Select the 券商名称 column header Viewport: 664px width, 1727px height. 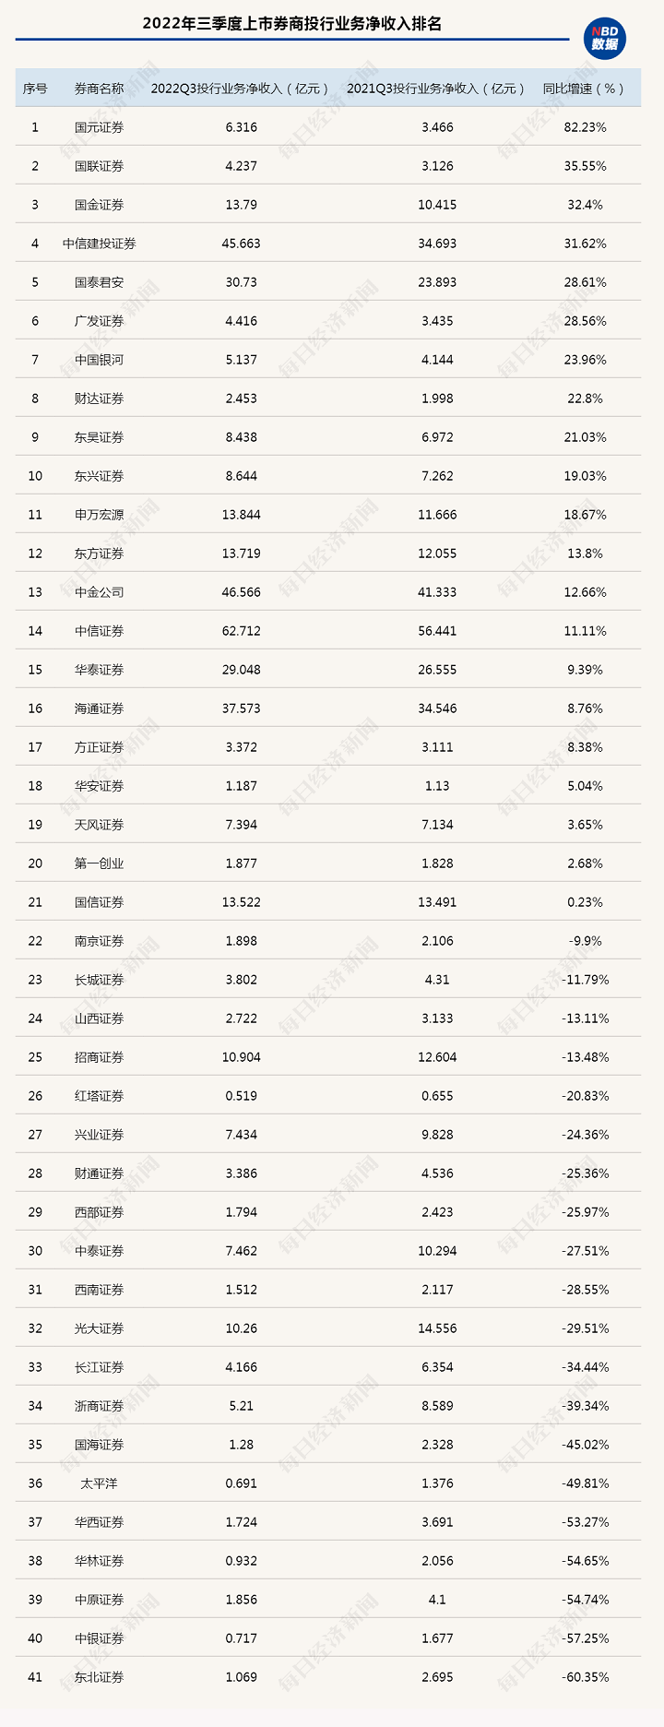(x=99, y=89)
